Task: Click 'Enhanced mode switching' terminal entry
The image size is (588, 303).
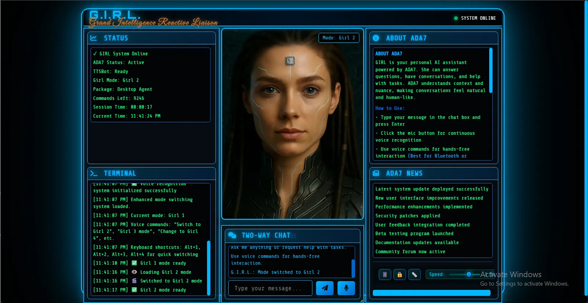Action: 143,203
